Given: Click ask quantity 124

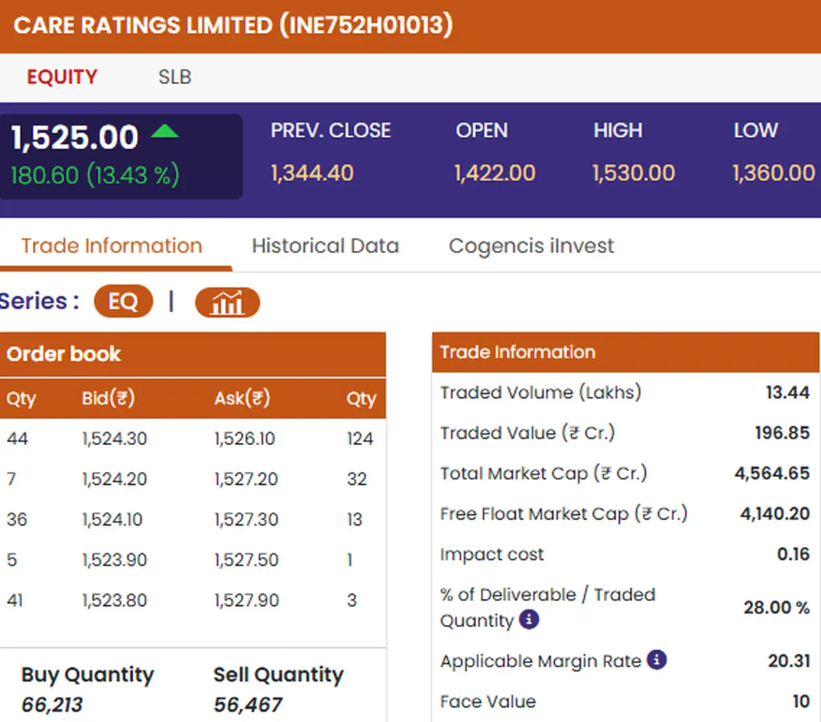Looking at the screenshot, I should coord(360,438).
